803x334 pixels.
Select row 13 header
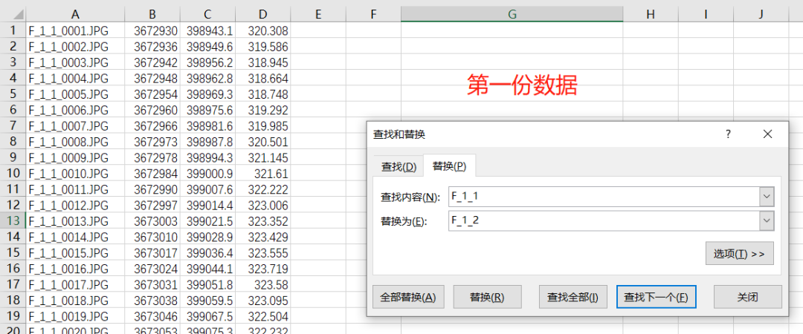(x=13, y=221)
